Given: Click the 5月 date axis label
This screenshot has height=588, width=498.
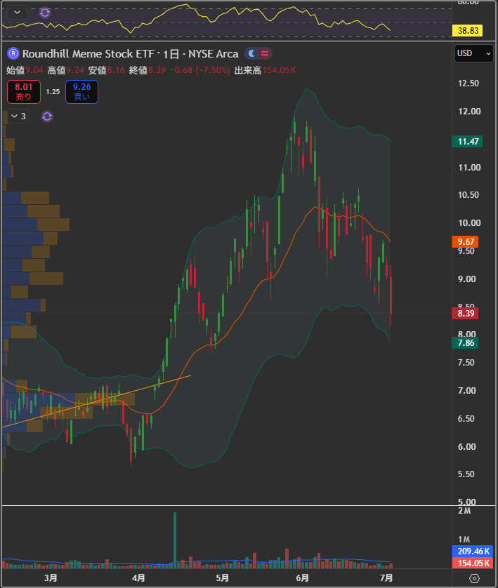Looking at the screenshot, I should 222,578.
